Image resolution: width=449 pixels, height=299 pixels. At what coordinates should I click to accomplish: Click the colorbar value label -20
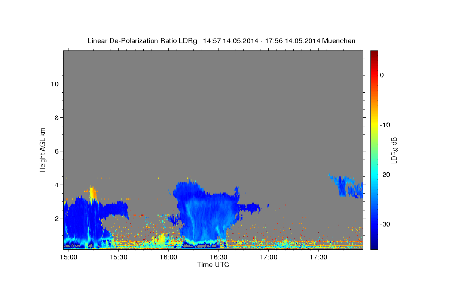pyautogui.click(x=385, y=175)
